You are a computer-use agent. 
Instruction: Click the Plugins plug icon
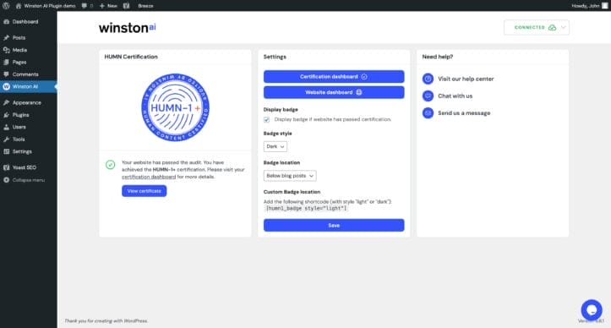click(6, 115)
